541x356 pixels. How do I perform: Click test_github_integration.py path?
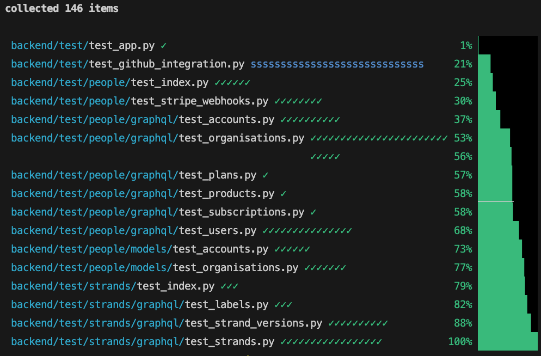pyautogui.click(x=128, y=64)
